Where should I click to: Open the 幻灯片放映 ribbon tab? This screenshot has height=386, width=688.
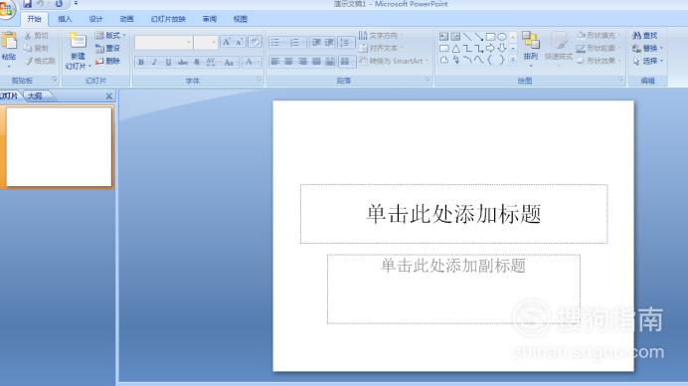click(168, 19)
